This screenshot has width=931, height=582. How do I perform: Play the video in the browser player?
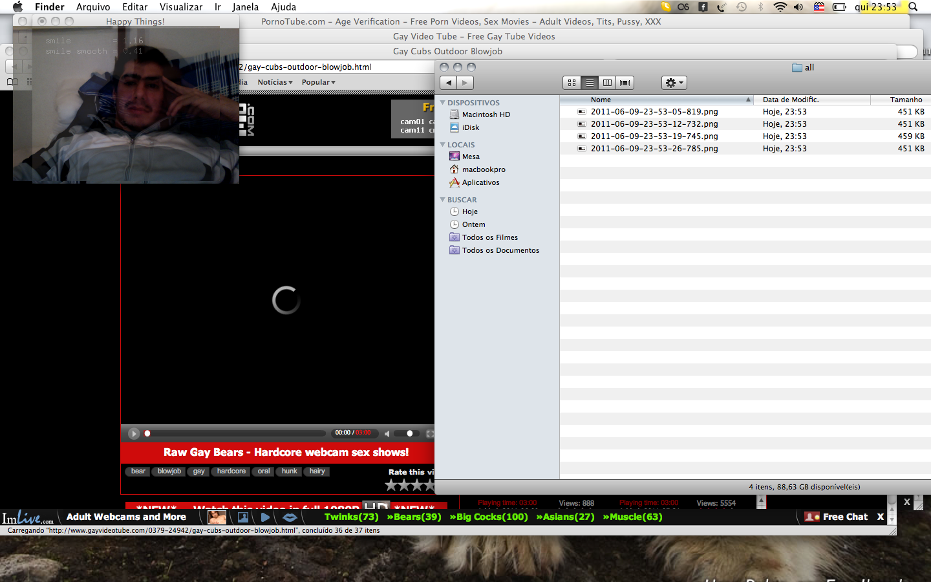134,433
